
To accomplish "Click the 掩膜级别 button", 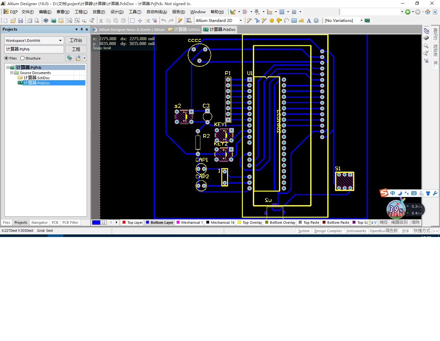I will point(399,223).
